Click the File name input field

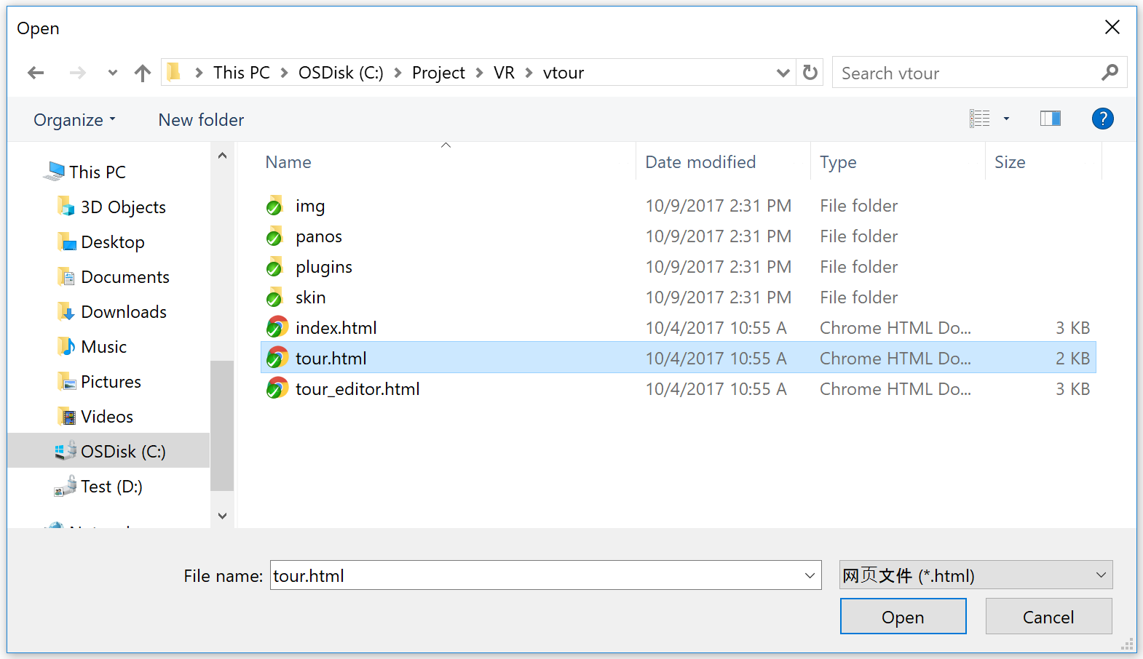535,575
